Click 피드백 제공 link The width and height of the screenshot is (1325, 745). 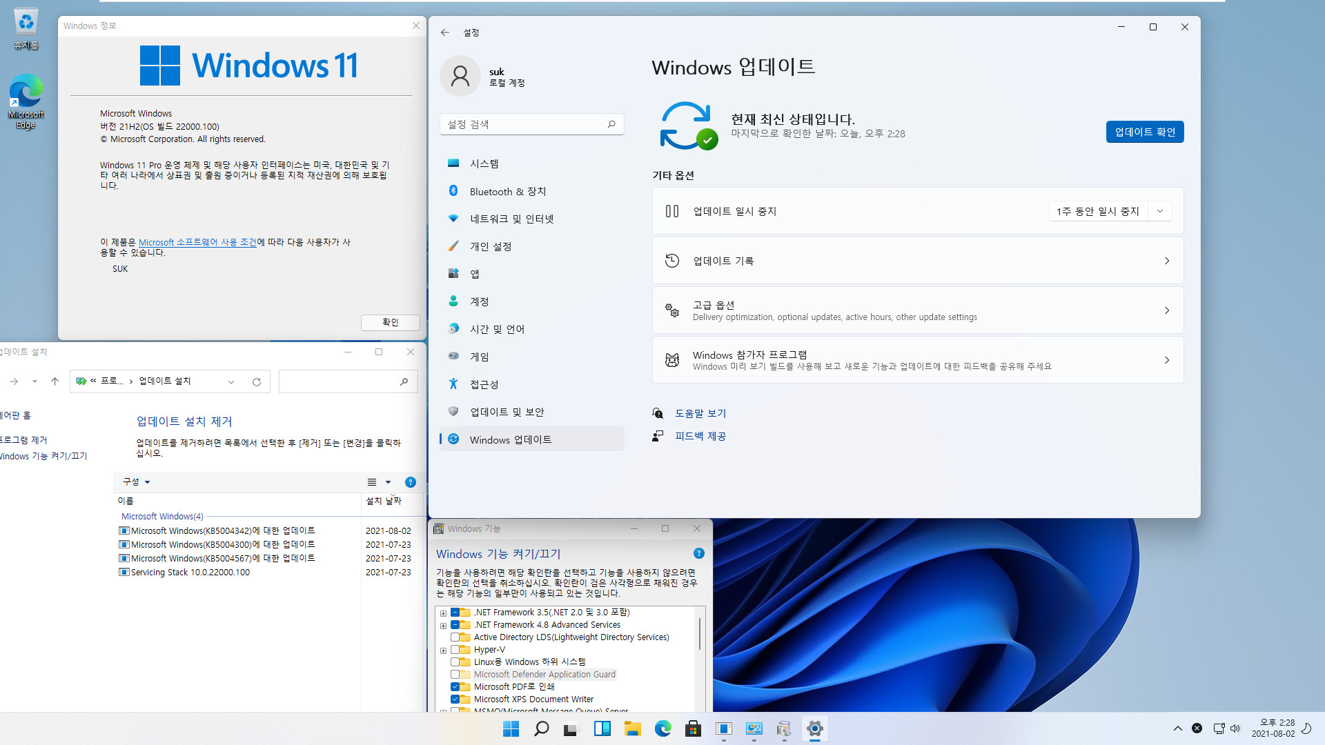(700, 436)
